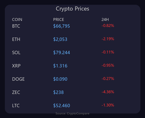Click the DOGE price $0.090
This screenshot has height=118, width=145.
pos(60,79)
